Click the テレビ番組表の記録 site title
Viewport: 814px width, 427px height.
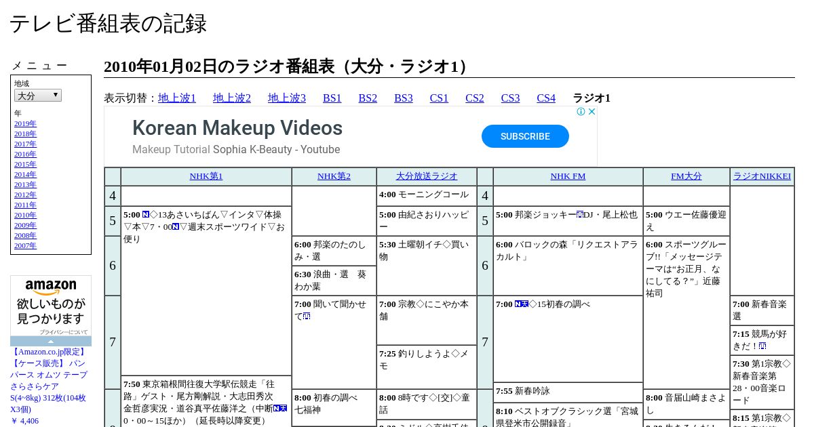pyautogui.click(x=108, y=23)
